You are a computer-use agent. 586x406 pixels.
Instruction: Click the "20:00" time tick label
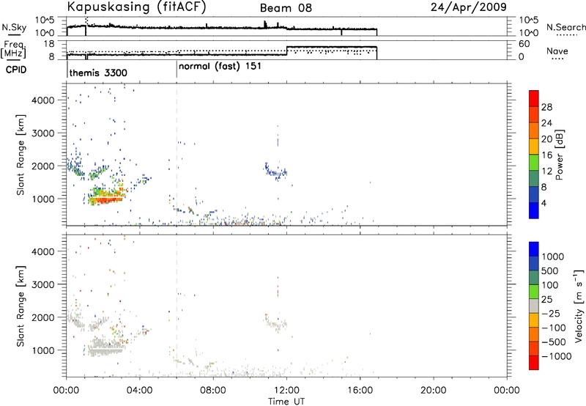click(434, 391)
